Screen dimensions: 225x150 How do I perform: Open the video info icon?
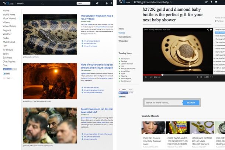[x=211, y=29]
